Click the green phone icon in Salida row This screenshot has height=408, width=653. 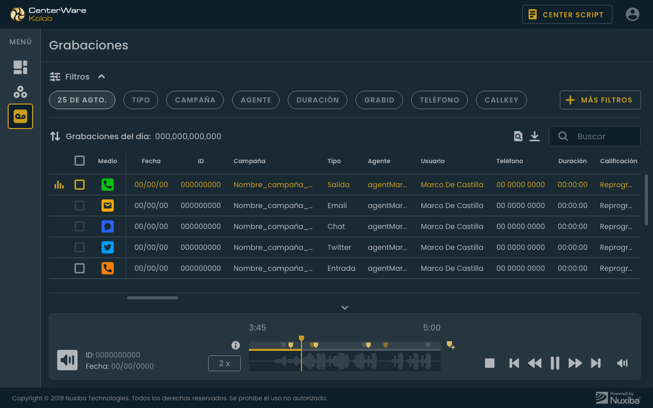pyautogui.click(x=108, y=185)
